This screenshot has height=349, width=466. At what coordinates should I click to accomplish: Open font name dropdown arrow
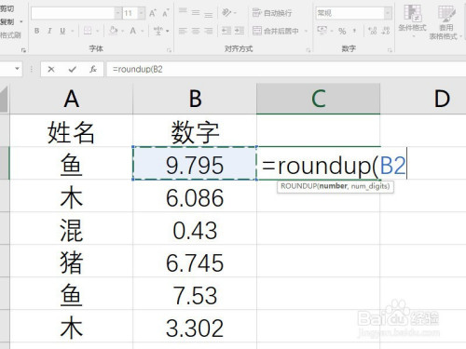pos(118,13)
